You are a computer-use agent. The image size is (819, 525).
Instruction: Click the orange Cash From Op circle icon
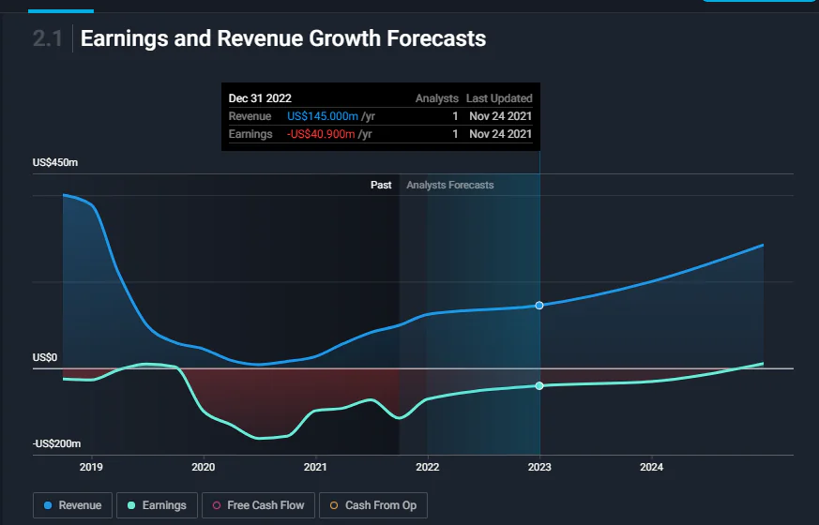click(334, 505)
